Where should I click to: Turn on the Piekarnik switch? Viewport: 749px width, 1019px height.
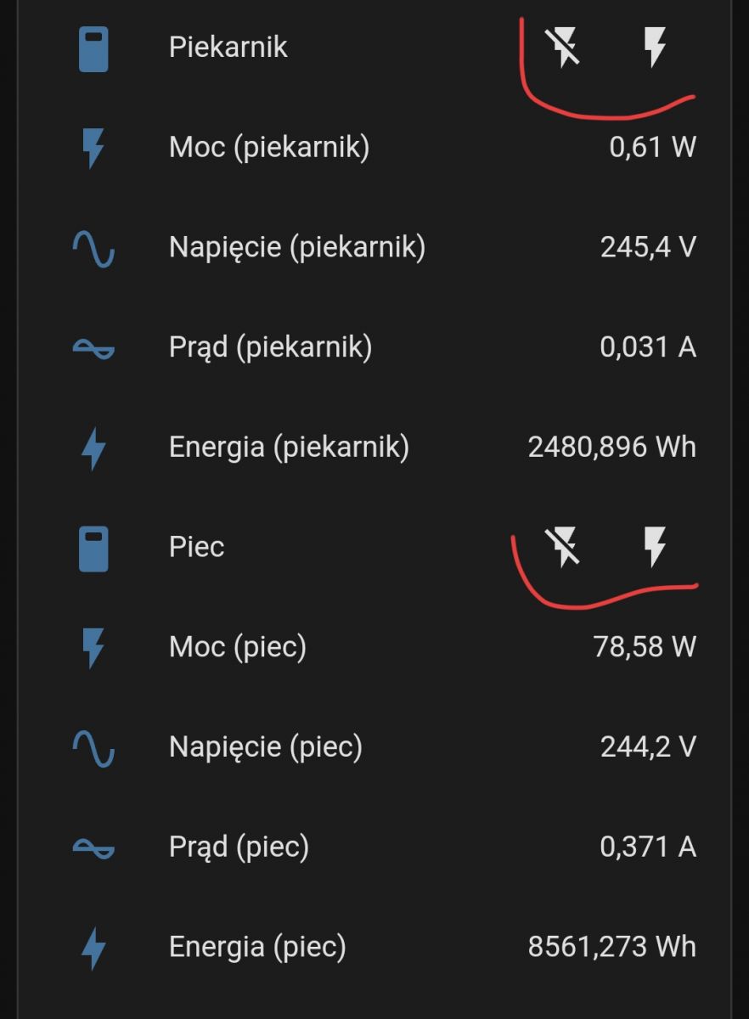click(x=654, y=47)
